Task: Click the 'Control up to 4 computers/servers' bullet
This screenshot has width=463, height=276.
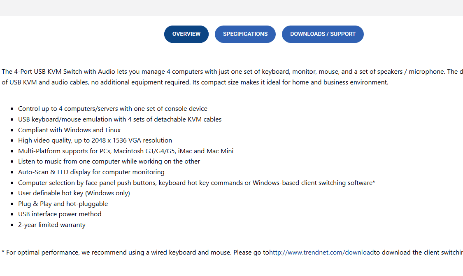Action: [112, 109]
